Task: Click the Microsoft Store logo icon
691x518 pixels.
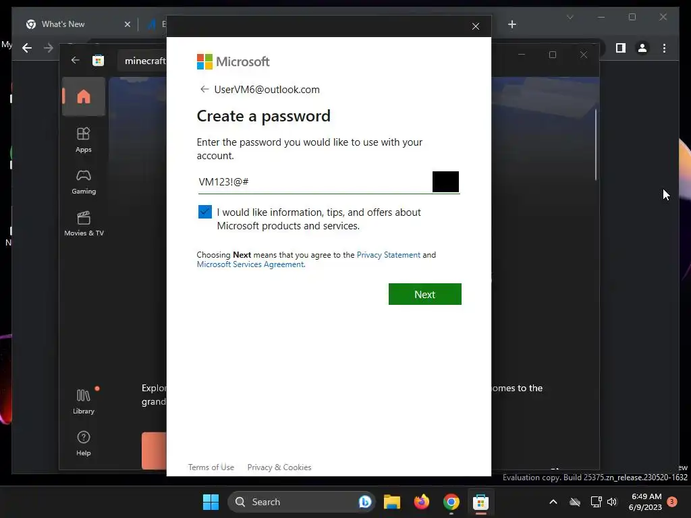Action: tap(99, 60)
